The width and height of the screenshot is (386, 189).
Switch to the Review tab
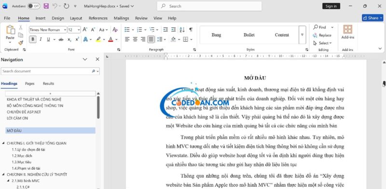point(141,18)
